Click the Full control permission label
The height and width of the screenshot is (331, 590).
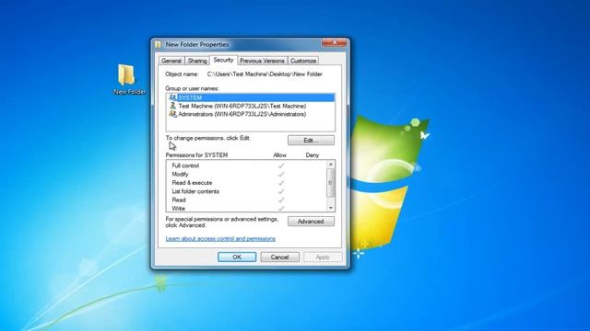pos(185,165)
